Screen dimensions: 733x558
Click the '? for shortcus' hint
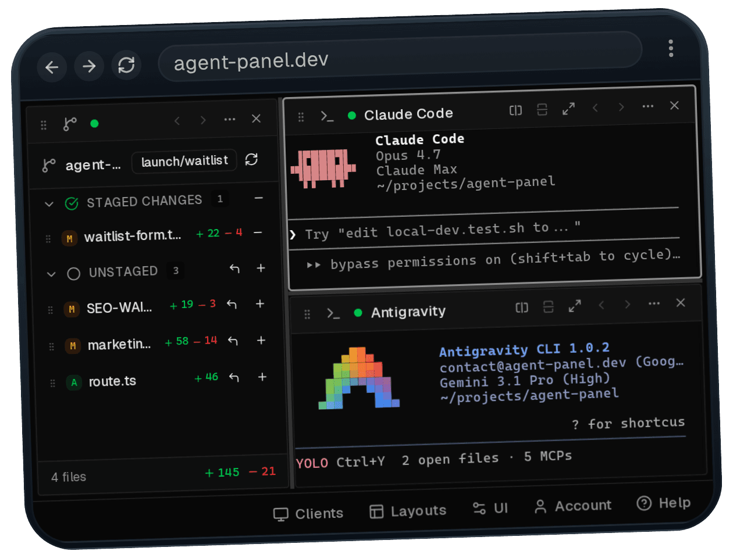click(628, 423)
